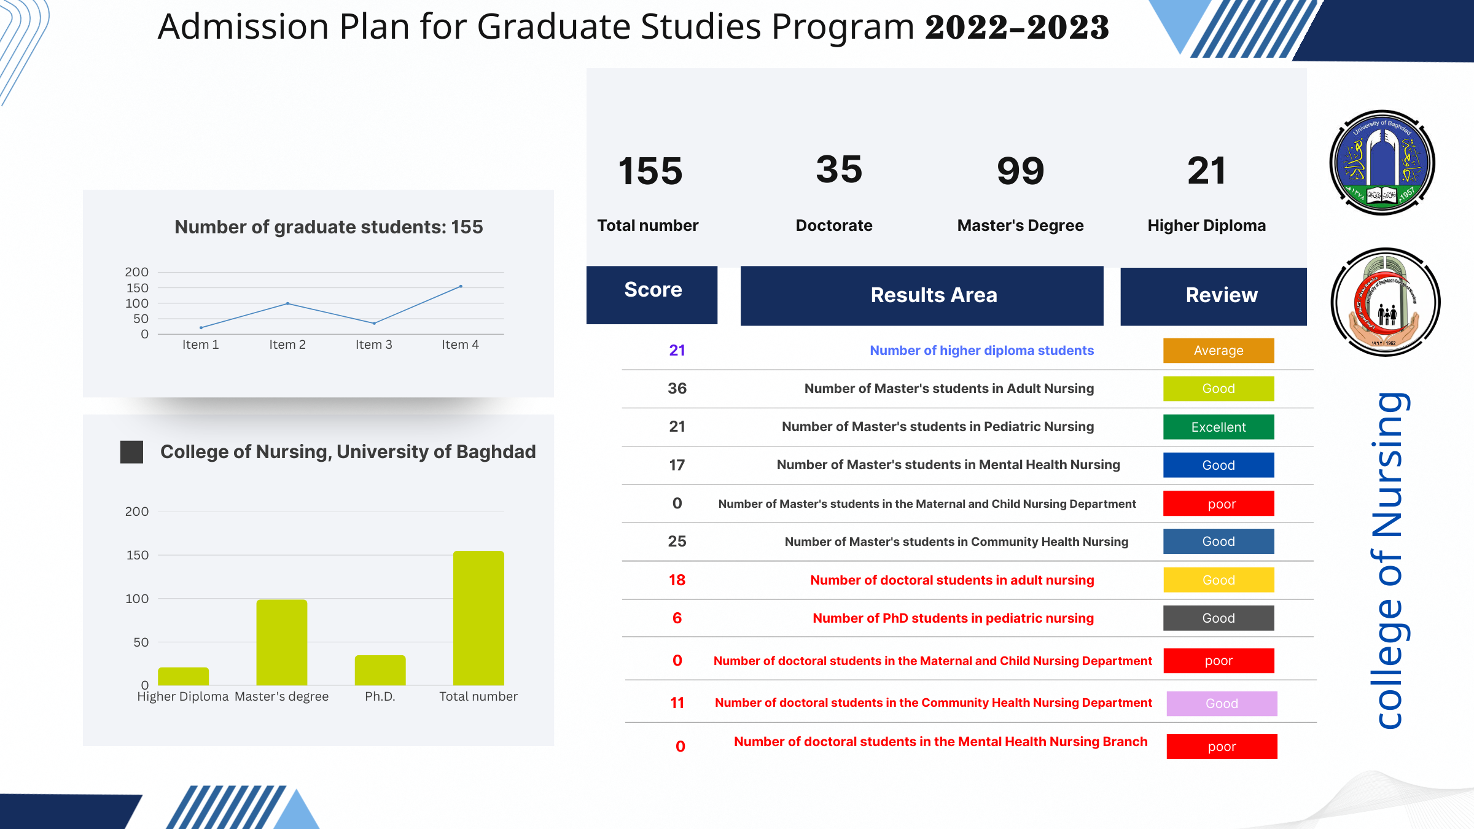Click the Item 4 point on line chart
Screen dimensions: 1474x829
point(461,286)
